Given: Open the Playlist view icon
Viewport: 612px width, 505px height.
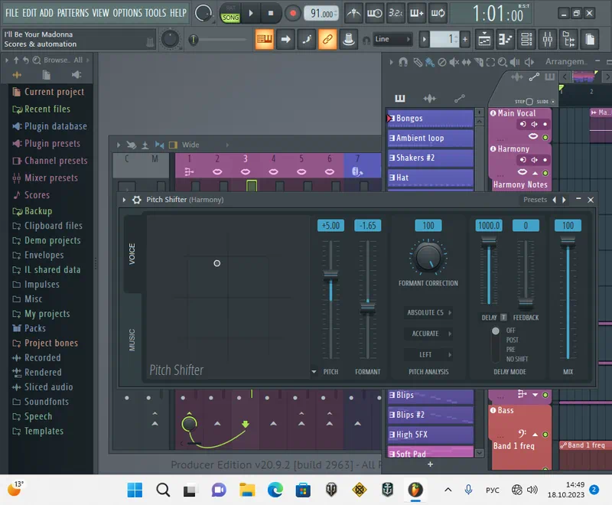Looking at the screenshot, I should (x=484, y=39).
